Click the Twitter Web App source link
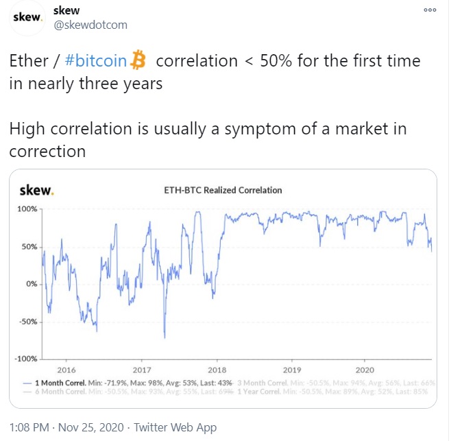Image resolution: width=451 pixels, height=441 pixels. coord(175,428)
